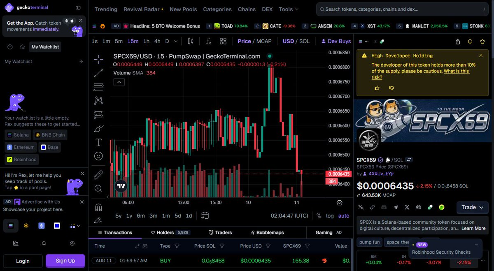Screen dimensions: 494x271
Task: Open the Categories nav item
Action: pos(217,9)
